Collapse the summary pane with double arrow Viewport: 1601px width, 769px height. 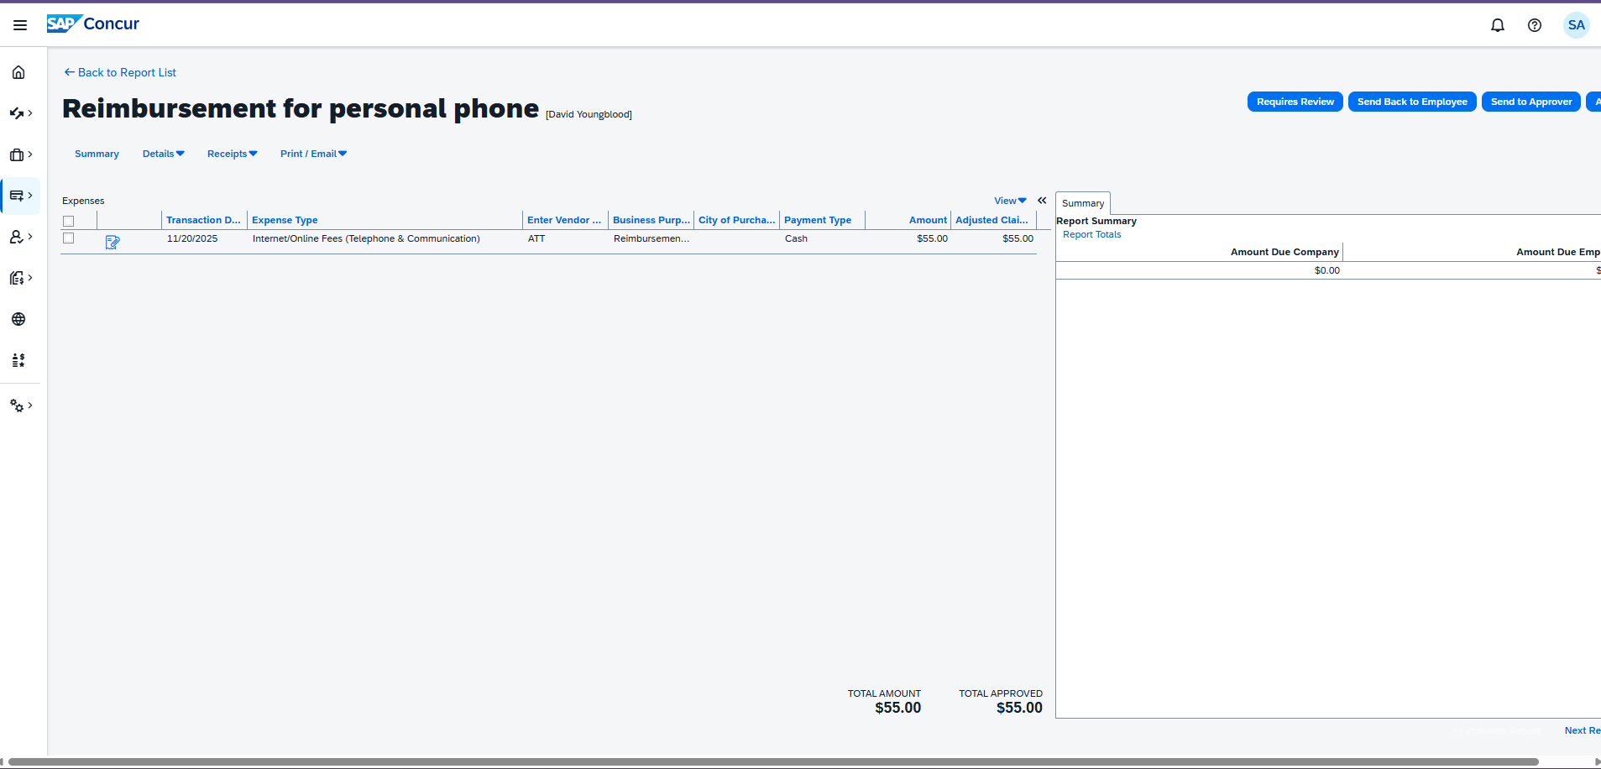point(1042,201)
